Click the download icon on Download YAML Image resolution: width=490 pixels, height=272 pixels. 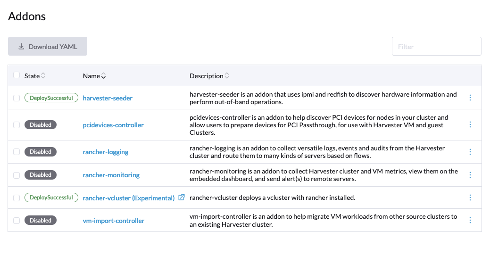[x=21, y=46]
